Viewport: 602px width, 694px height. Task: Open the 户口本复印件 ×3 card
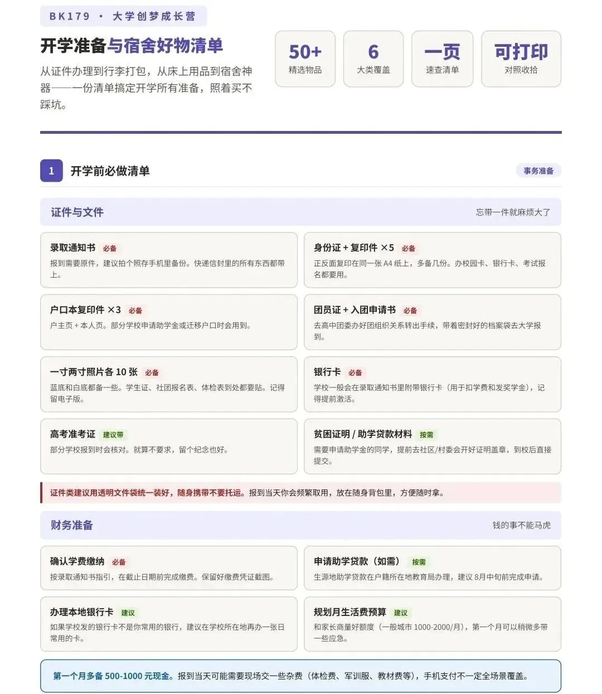tap(169, 322)
